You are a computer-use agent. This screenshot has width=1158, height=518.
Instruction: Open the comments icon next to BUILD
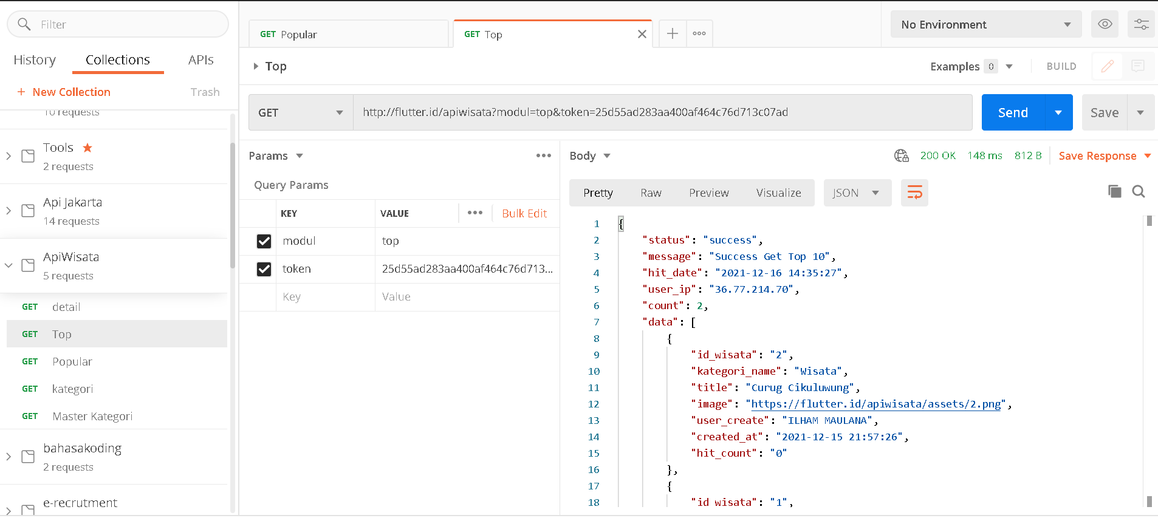(x=1138, y=66)
